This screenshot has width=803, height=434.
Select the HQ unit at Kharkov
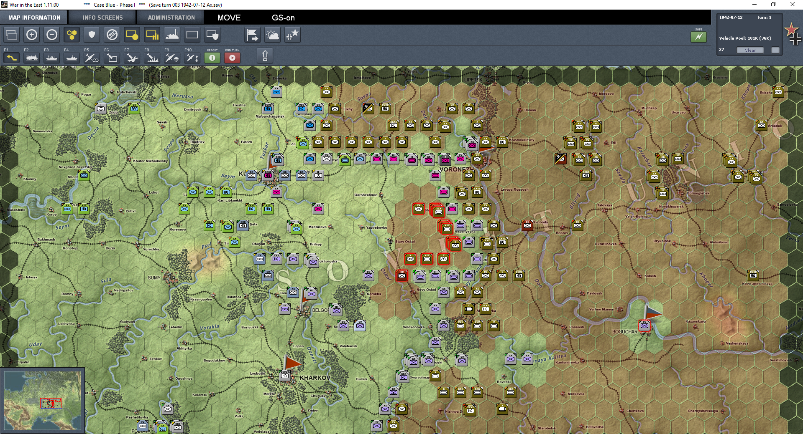[x=285, y=376]
